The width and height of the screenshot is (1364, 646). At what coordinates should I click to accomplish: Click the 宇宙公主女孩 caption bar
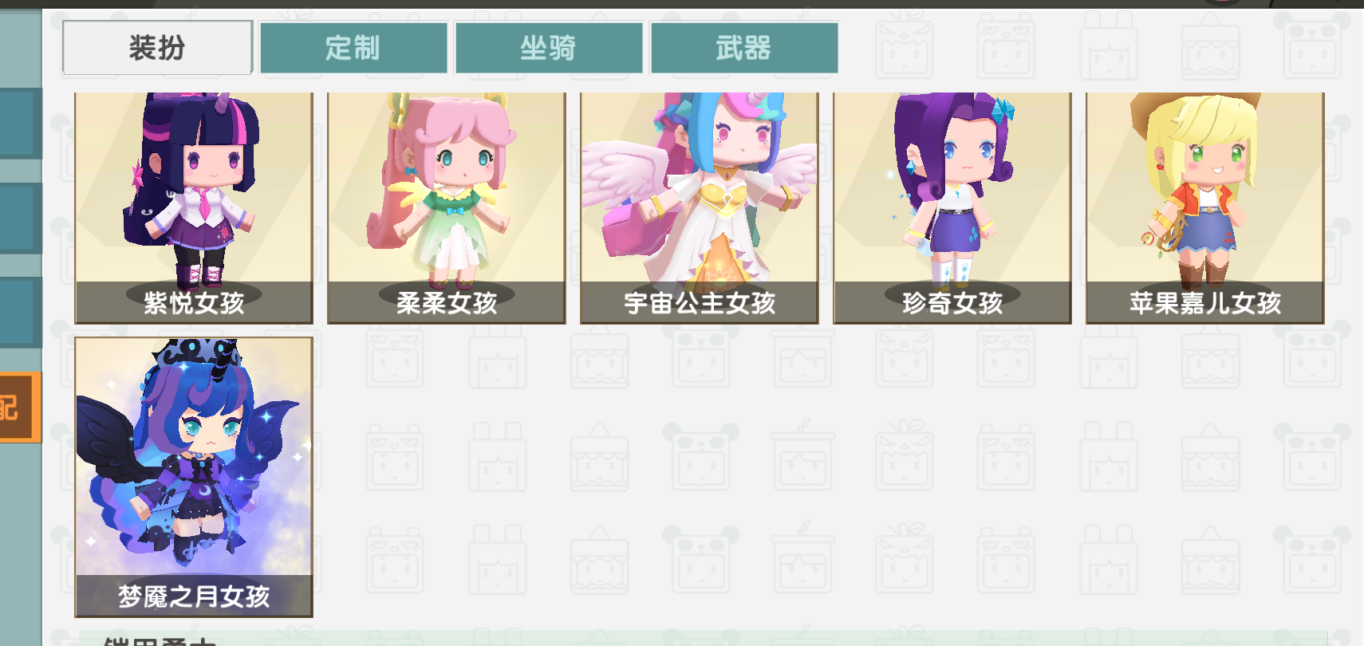(x=700, y=302)
